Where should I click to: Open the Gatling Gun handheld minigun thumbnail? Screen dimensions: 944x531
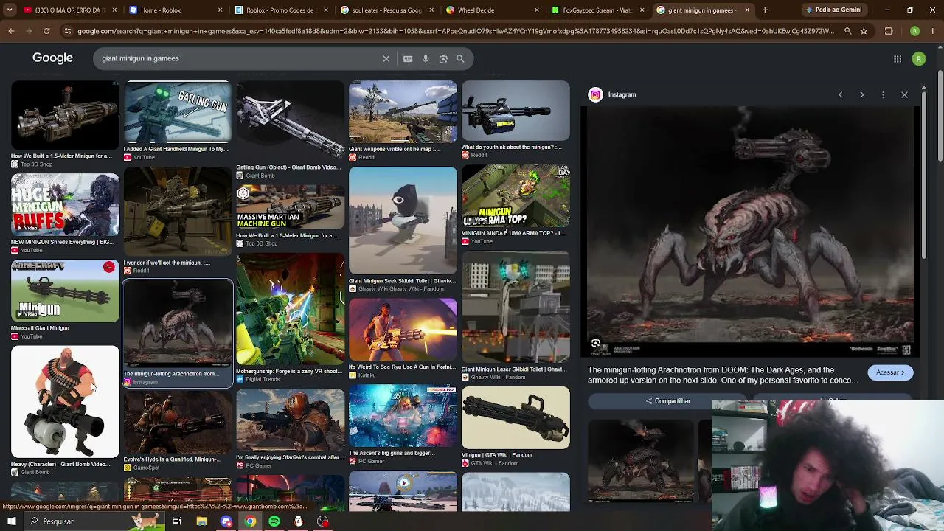[177, 112]
